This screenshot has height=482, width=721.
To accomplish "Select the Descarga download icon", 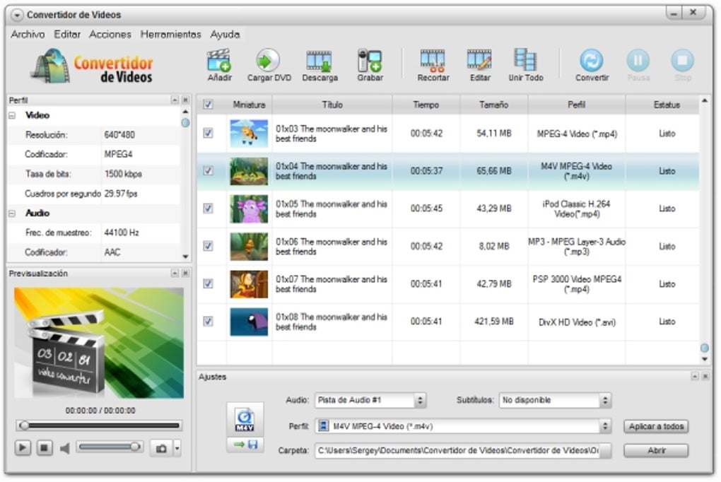I will tap(319, 61).
